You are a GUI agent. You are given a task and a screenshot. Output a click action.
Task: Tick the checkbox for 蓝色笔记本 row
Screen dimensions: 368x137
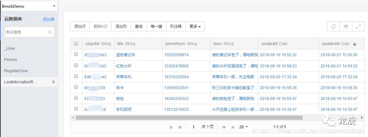click(x=76, y=54)
